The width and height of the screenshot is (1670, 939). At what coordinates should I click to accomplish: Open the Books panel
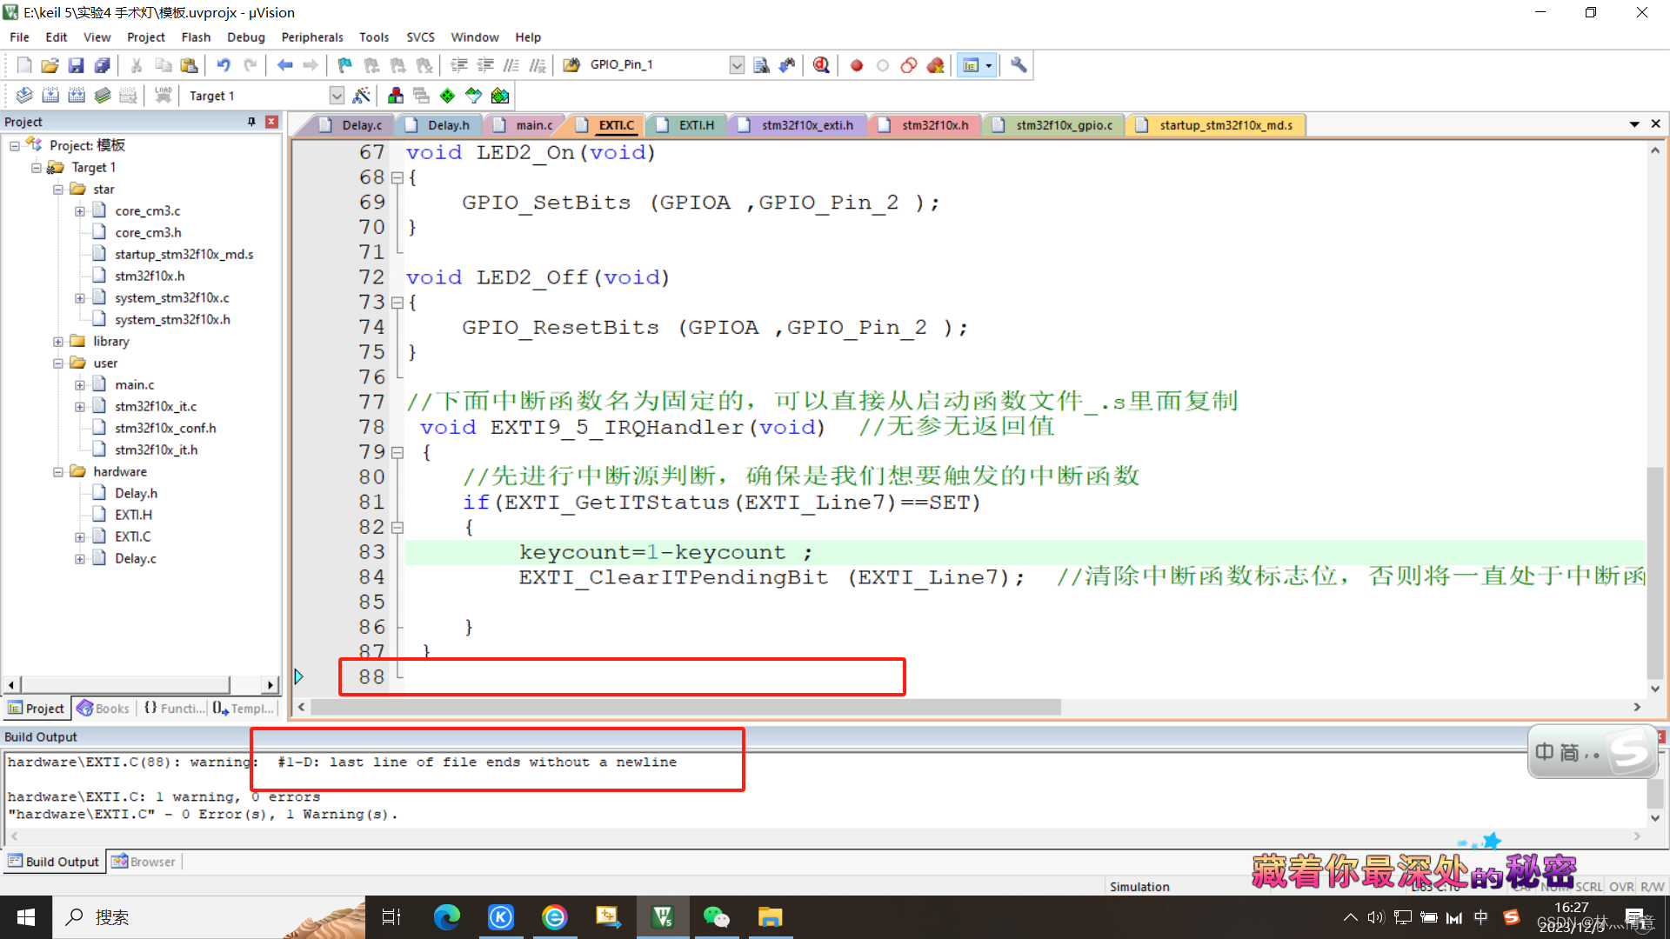(103, 708)
